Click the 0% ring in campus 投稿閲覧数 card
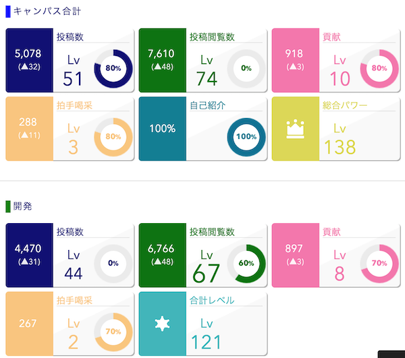The height and width of the screenshot is (358, 405). click(246, 68)
